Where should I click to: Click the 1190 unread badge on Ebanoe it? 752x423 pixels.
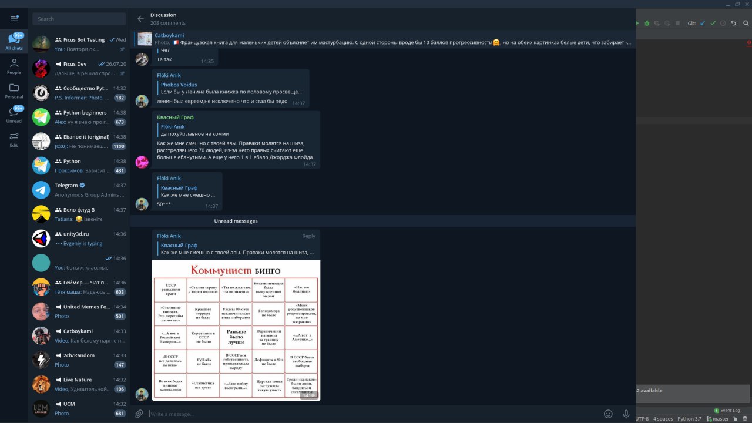tap(119, 146)
